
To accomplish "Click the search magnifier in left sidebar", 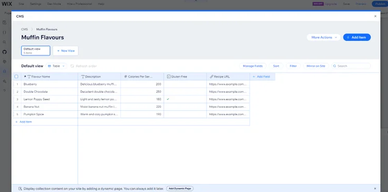I will (5, 42).
